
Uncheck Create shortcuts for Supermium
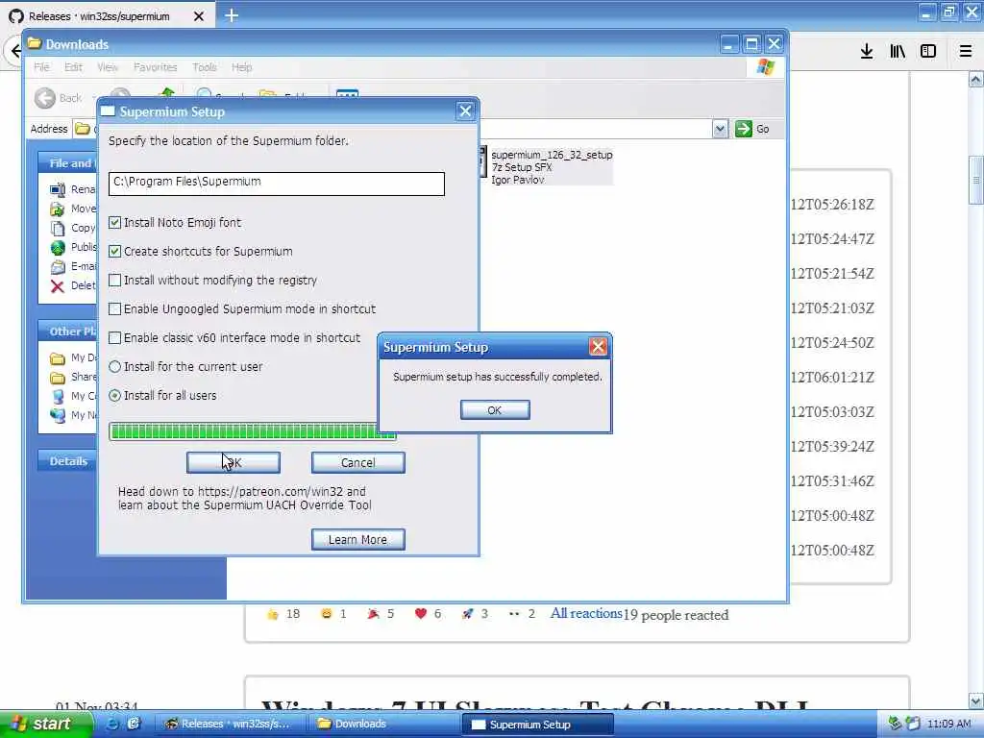pyautogui.click(x=115, y=251)
